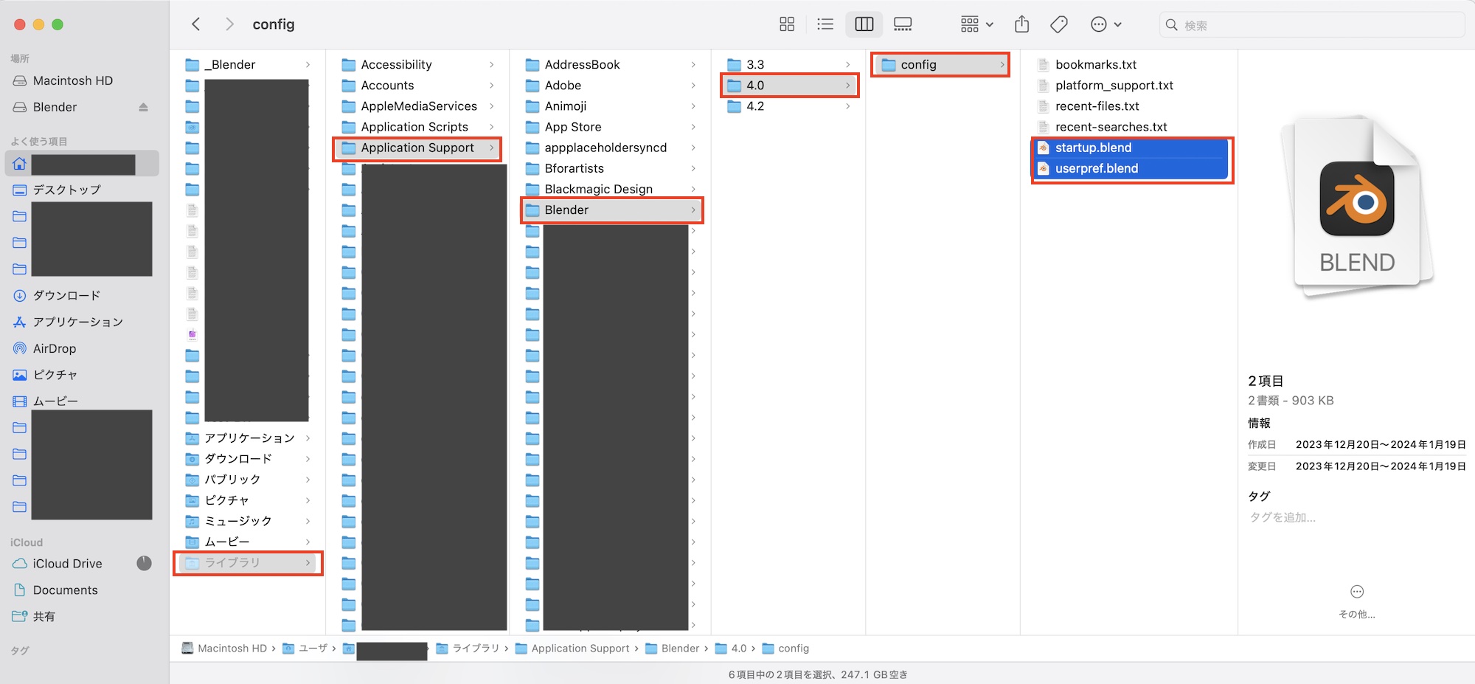Open the group-by options dropdown

pos(976,24)
